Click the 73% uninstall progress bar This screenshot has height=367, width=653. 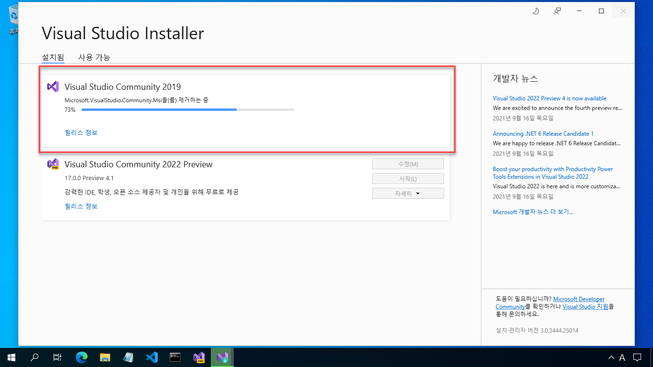pos(187,110)
